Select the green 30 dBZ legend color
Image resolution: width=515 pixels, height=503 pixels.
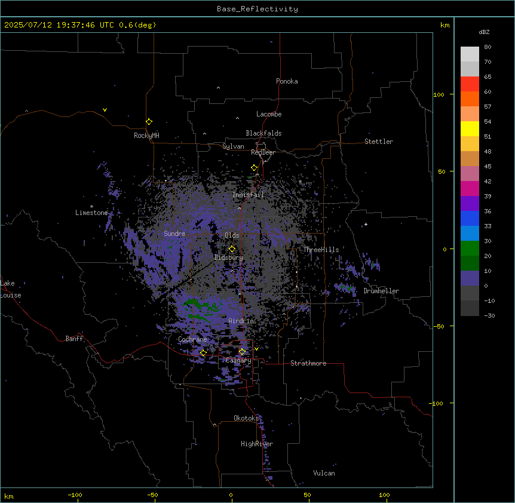(x=470, y=249)
